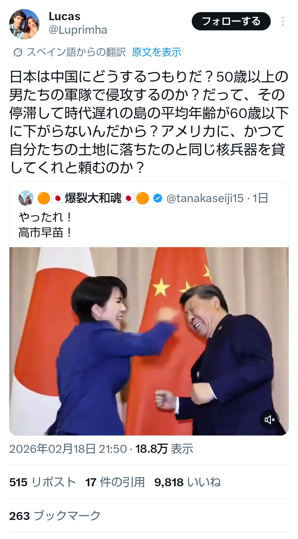This screenshot has height=539, width=298.
Task: Click the 2026年02月18日 21:50 timestamp
Action: (68, 449)
